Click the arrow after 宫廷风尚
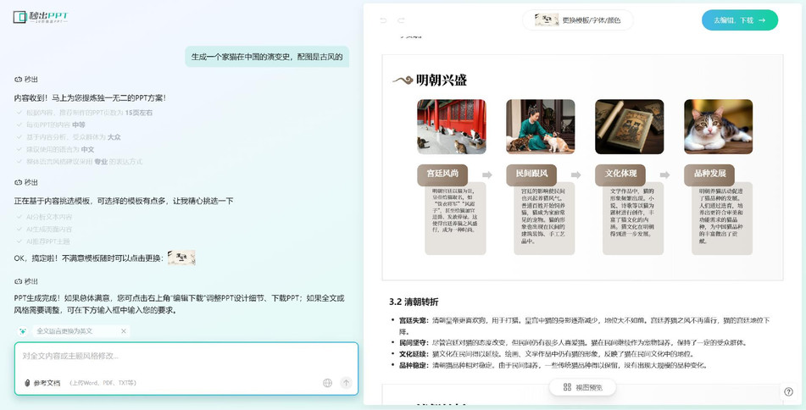This screenshot has width=806, height=410. 486,175
